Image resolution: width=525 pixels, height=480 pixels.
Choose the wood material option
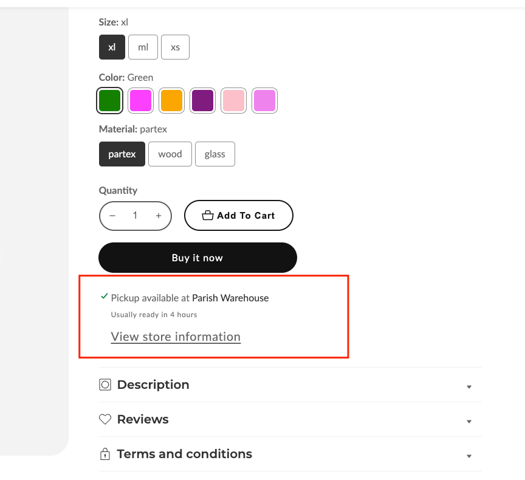pyautogui.click(x=170, y=154)
